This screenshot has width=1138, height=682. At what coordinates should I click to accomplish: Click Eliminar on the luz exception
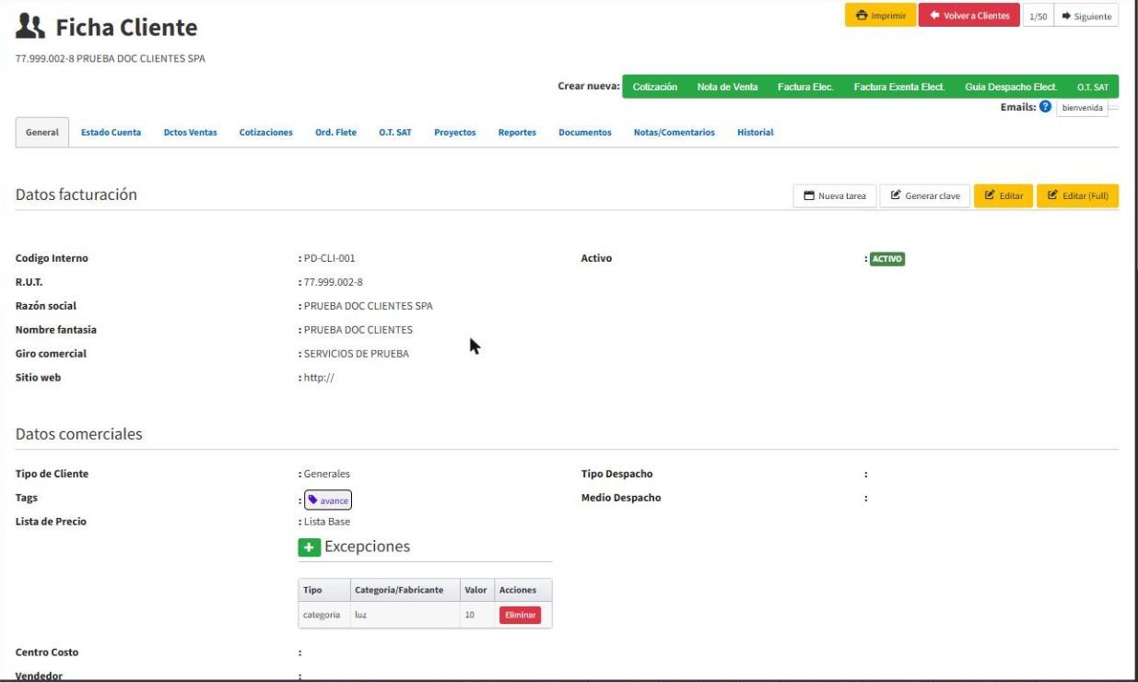tap(520, 615)
